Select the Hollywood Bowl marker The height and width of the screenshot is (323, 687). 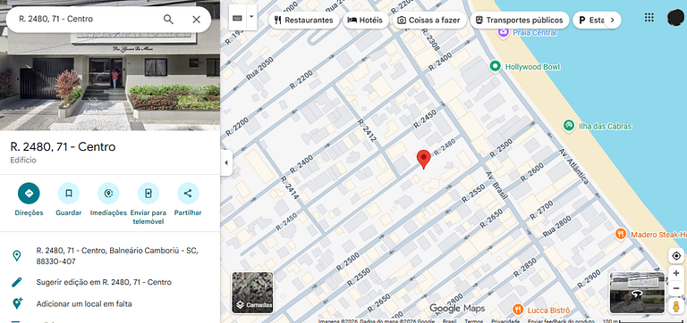tap(495, 66)
